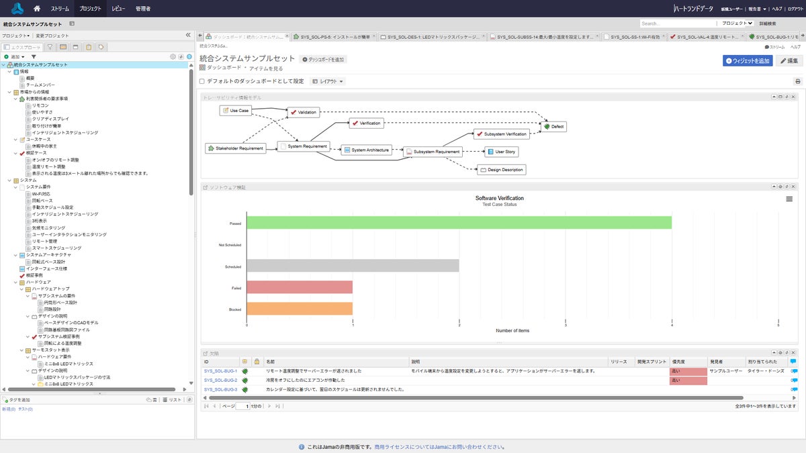Click the ウィジェットを追加 button
Screen dimensions: 806x453
[x=748, y=60]
